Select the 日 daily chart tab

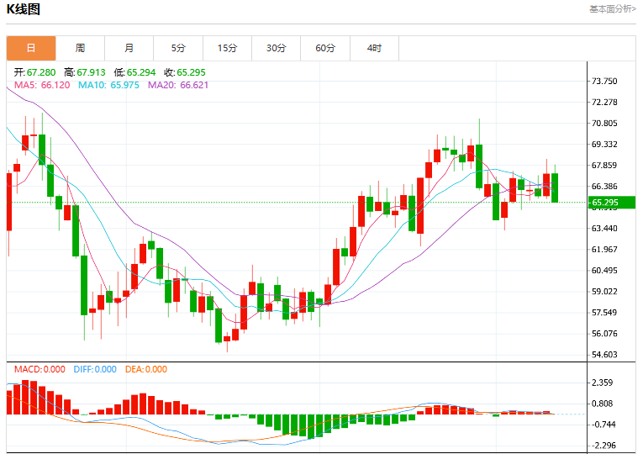click(31, 48)
